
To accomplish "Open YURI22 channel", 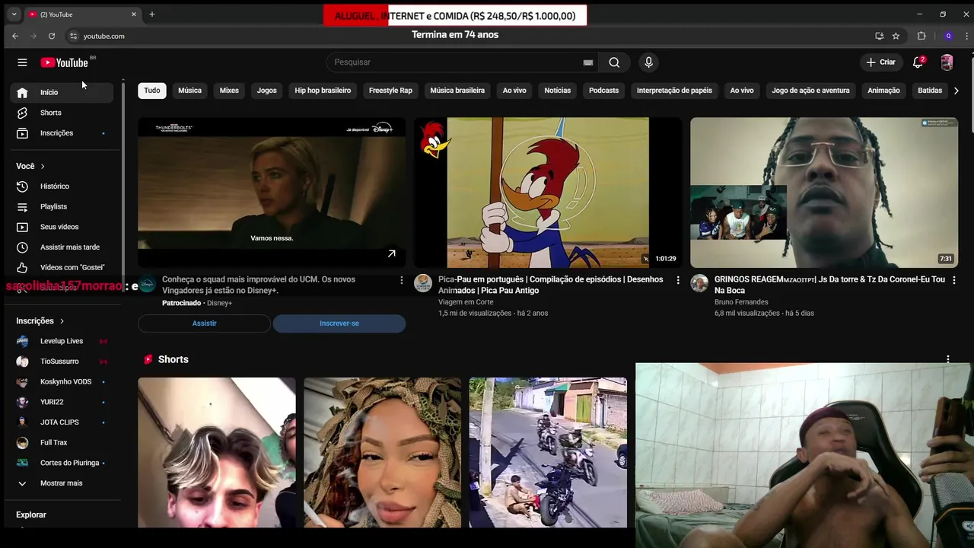I will (62, 402).
